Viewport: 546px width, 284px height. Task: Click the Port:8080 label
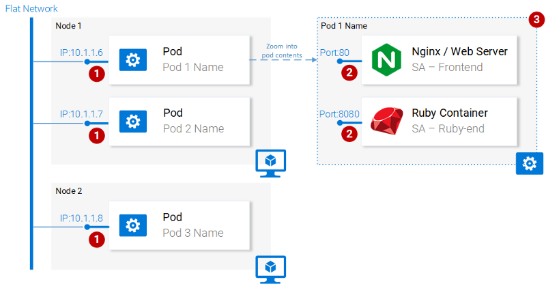click(337, 114)
